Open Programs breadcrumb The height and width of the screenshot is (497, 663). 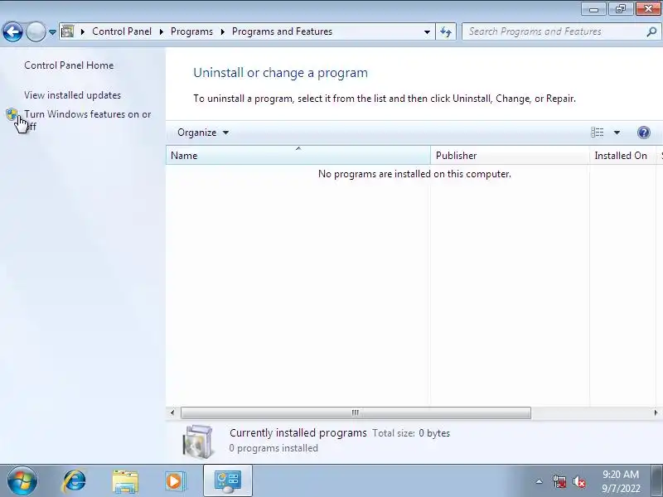click(191, 31)
